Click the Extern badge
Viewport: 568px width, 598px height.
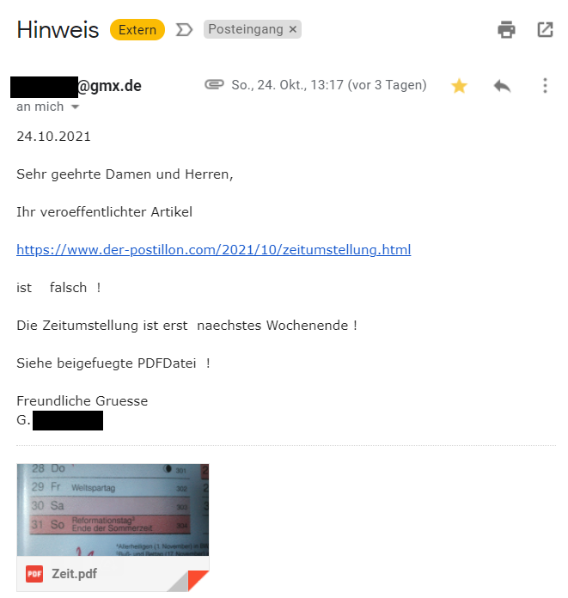pyautogui.click(x=137, y=30)
